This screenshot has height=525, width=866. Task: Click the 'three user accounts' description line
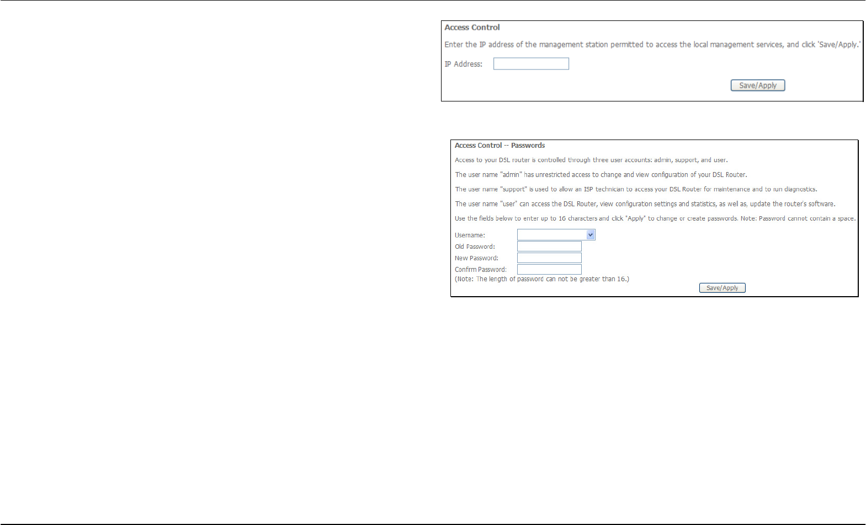coord(591,160)
